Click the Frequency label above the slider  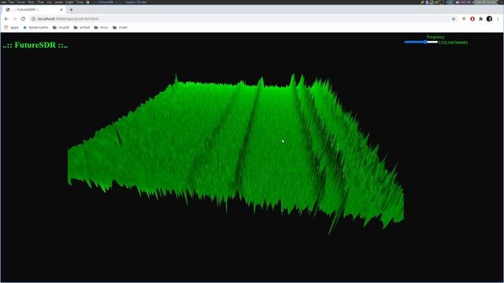point(435,37)
